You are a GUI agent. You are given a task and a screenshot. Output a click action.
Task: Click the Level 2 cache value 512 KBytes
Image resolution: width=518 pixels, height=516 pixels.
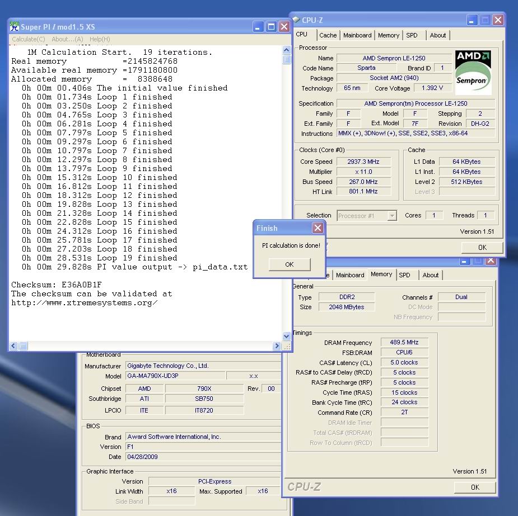(x=466, y=182)
